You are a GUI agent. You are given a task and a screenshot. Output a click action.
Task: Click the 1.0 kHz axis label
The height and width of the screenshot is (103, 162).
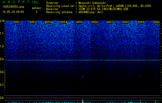(x=2, y=47)
